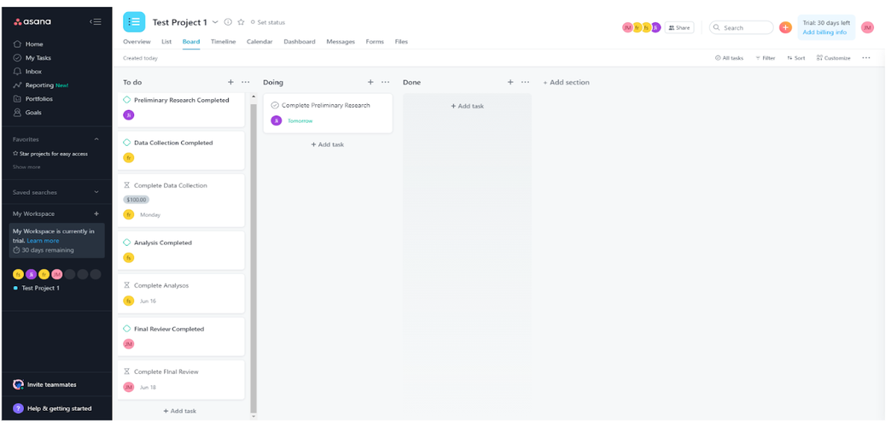Click the plus icon in To do header

pos(230,83)
